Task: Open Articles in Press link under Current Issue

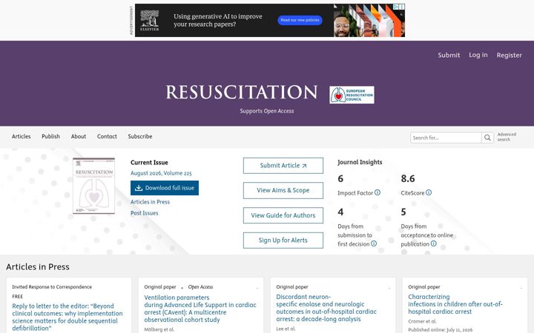Action: (150, 202)
